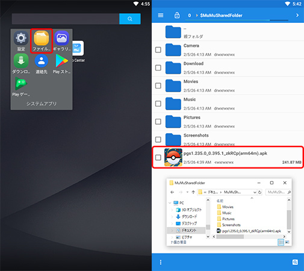Select the pgs1.235.0 apk file name
Viewport: 304px width, 271px height.
(x=225, y=154)
